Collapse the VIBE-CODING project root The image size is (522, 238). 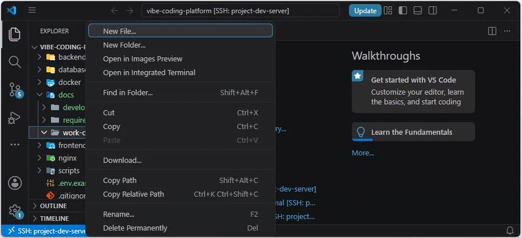pos(34,47)
